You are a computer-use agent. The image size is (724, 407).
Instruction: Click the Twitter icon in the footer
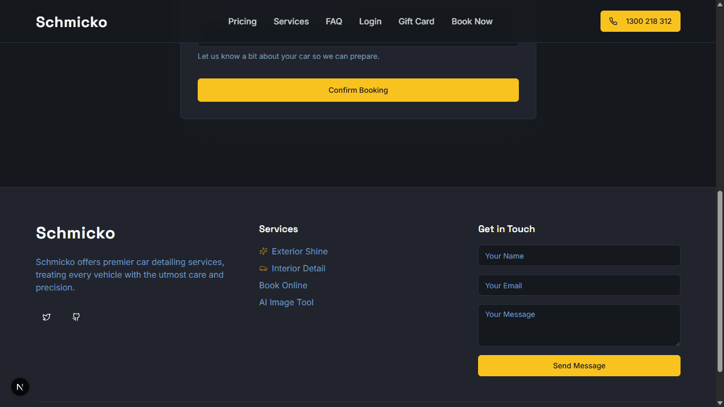click(x=47, y=317)
